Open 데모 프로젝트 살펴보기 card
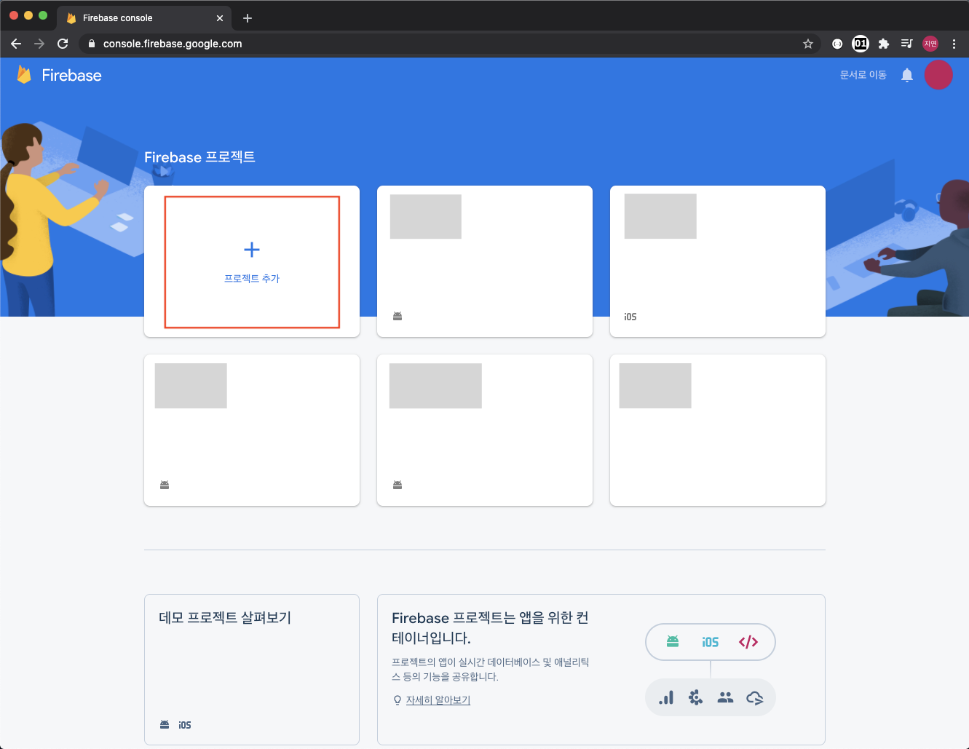 252,670
